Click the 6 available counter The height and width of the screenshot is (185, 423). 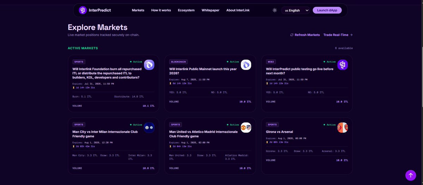pos(344,48)
